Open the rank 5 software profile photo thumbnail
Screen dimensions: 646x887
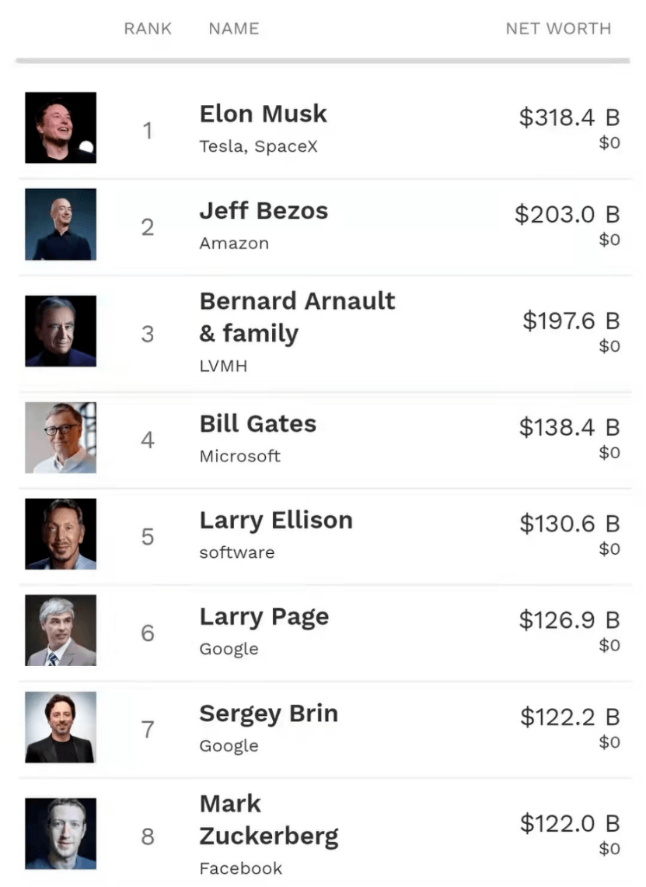coord(61,534)
